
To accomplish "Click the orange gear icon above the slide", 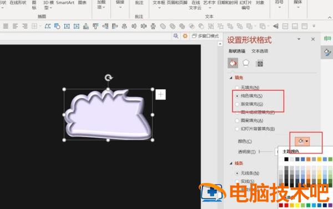I will (185, 36).
